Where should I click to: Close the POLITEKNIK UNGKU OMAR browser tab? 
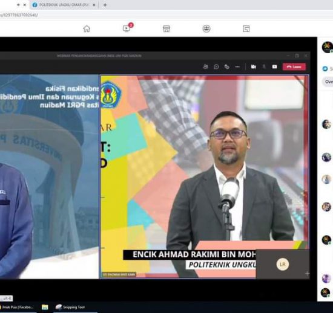coord(94,5)
